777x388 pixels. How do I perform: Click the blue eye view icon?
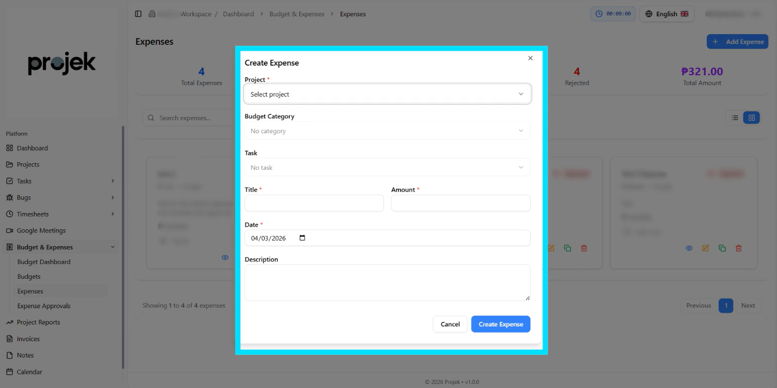coord(689,248)
